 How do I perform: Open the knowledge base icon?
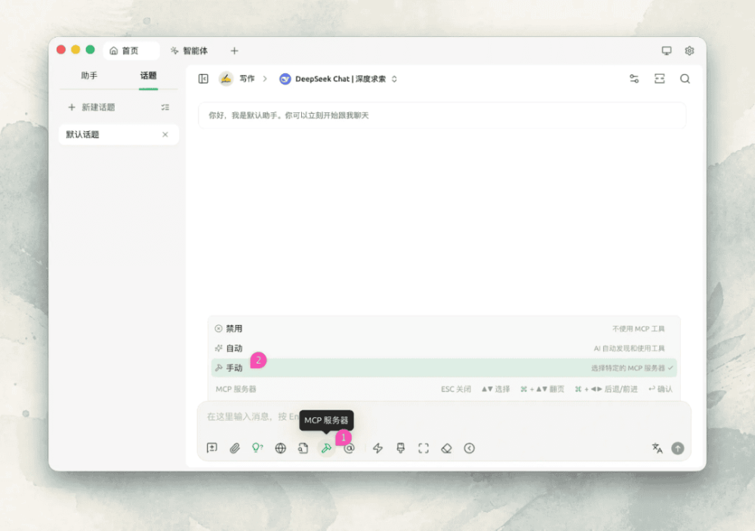coord(303,448)
